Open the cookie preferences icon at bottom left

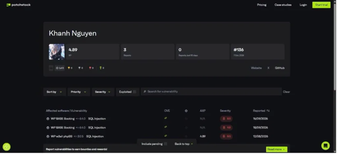[7, 147]
